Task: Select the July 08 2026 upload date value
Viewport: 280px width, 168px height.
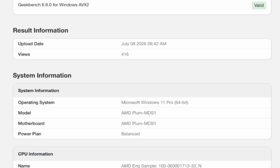Action: 144,44
